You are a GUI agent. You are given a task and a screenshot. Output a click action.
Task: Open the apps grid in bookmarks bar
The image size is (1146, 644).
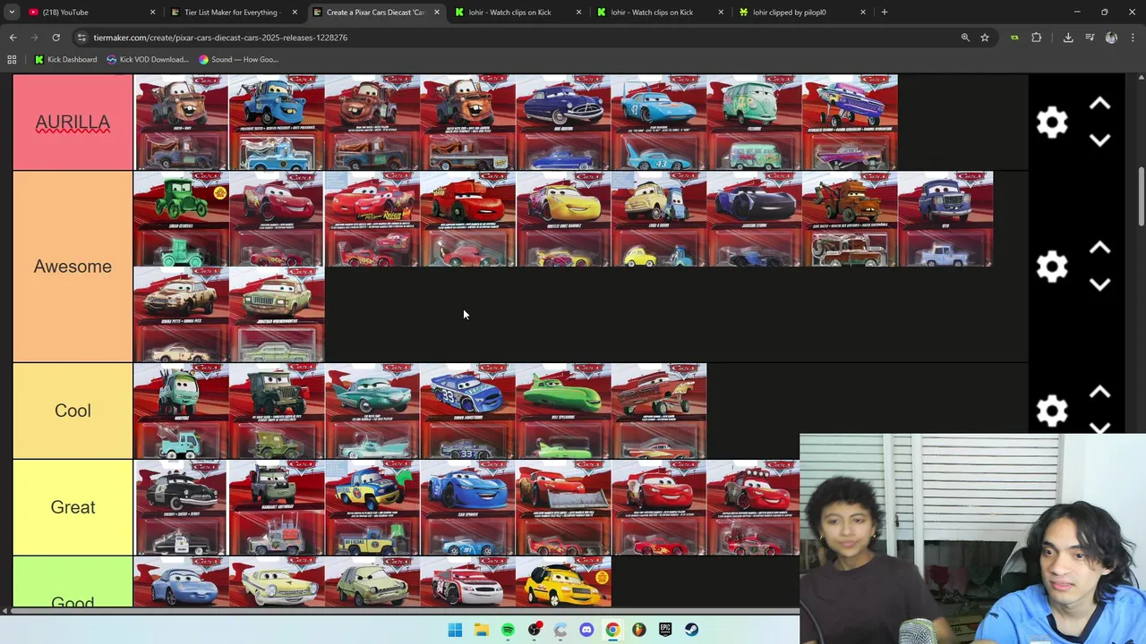[12, 60]
